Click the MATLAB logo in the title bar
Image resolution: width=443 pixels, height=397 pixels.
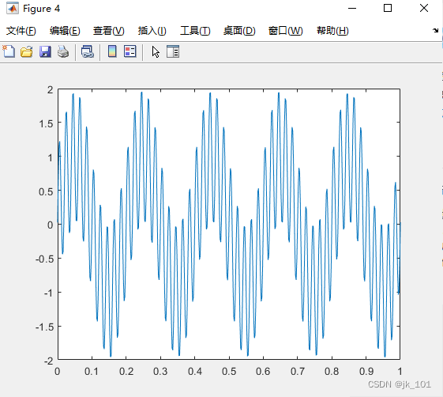pos(13,9)
